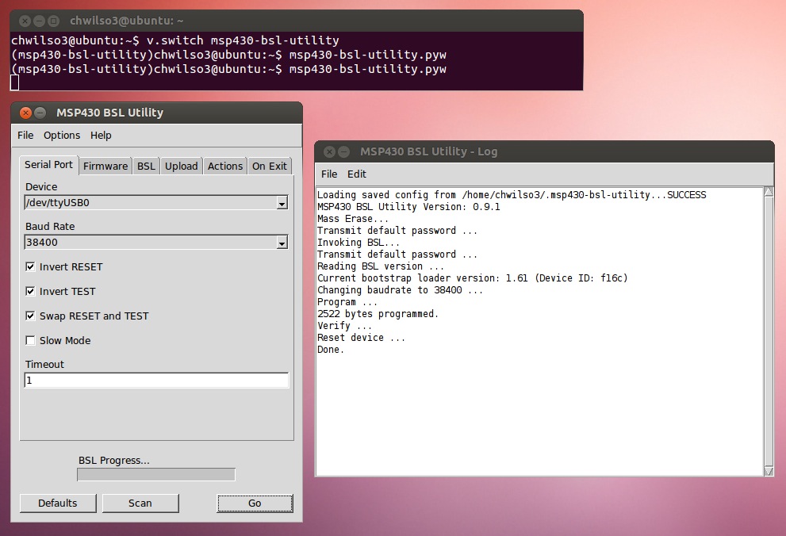
Task: Uncheck Invert RESET checkbox
Action: click(x=31, y=266)
